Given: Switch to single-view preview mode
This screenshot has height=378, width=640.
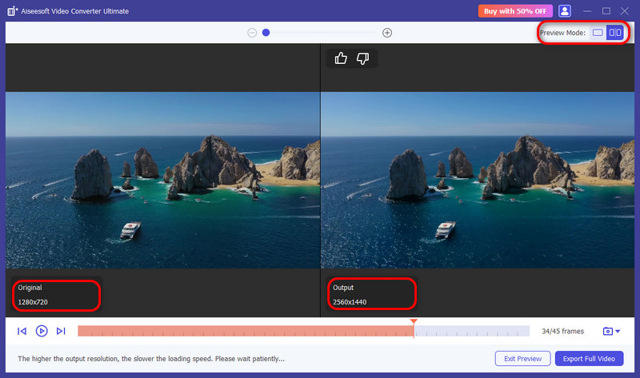Looking at the screenshot, I should coord(597,33).
